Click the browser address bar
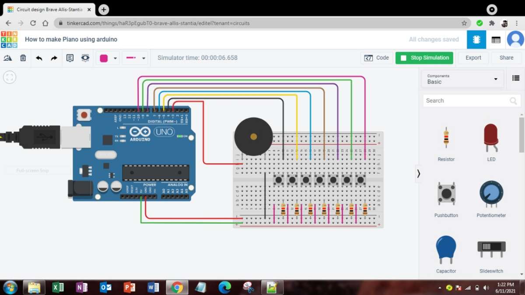Viewport: 525px width, 295px height. [262, 23]
